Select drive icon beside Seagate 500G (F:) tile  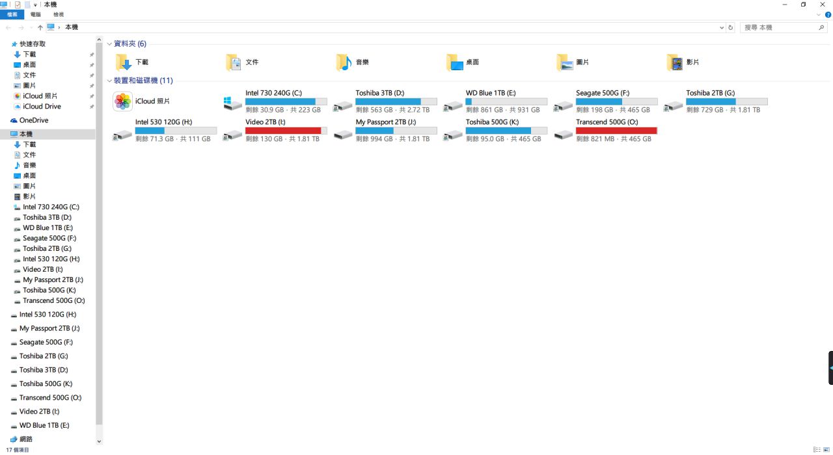point(563,105)
